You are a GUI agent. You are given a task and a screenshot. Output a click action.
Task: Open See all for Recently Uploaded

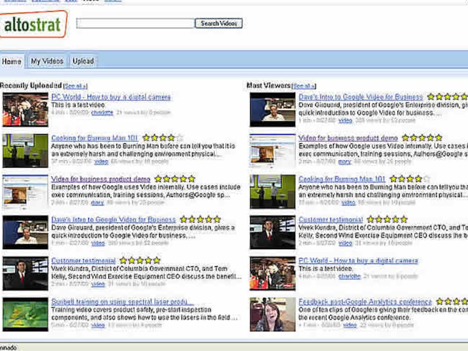(75, 86)
